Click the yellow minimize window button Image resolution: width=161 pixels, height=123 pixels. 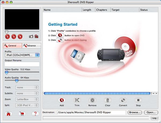[x=7, y=2]
